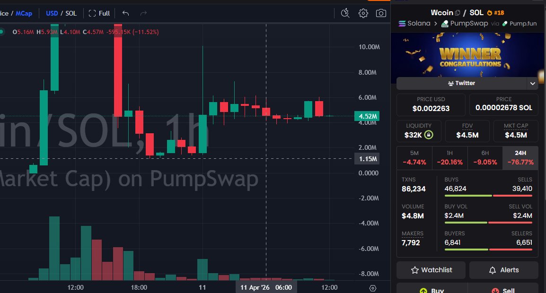The height and width of the screenshot is (293, 546).
Task: Expand the socials dropdown chevron
Action: click(532, 84)
